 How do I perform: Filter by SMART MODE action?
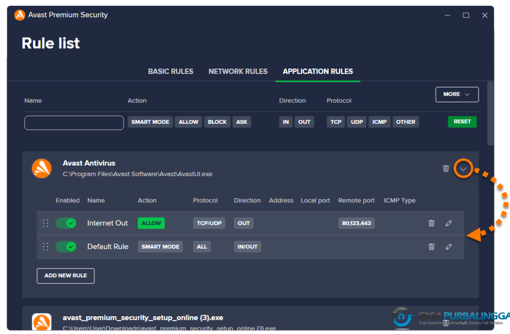point(150,122)
